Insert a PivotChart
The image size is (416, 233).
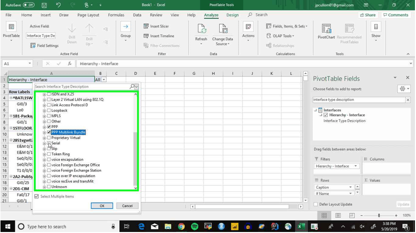coord(326,31)
